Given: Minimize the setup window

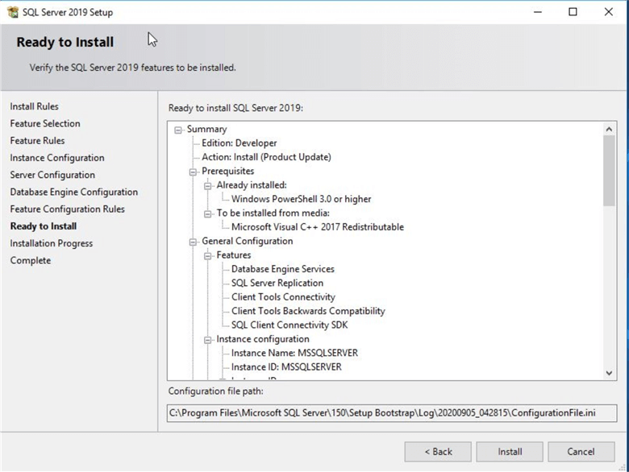Looking at the screenshot, I should (538, 12).
